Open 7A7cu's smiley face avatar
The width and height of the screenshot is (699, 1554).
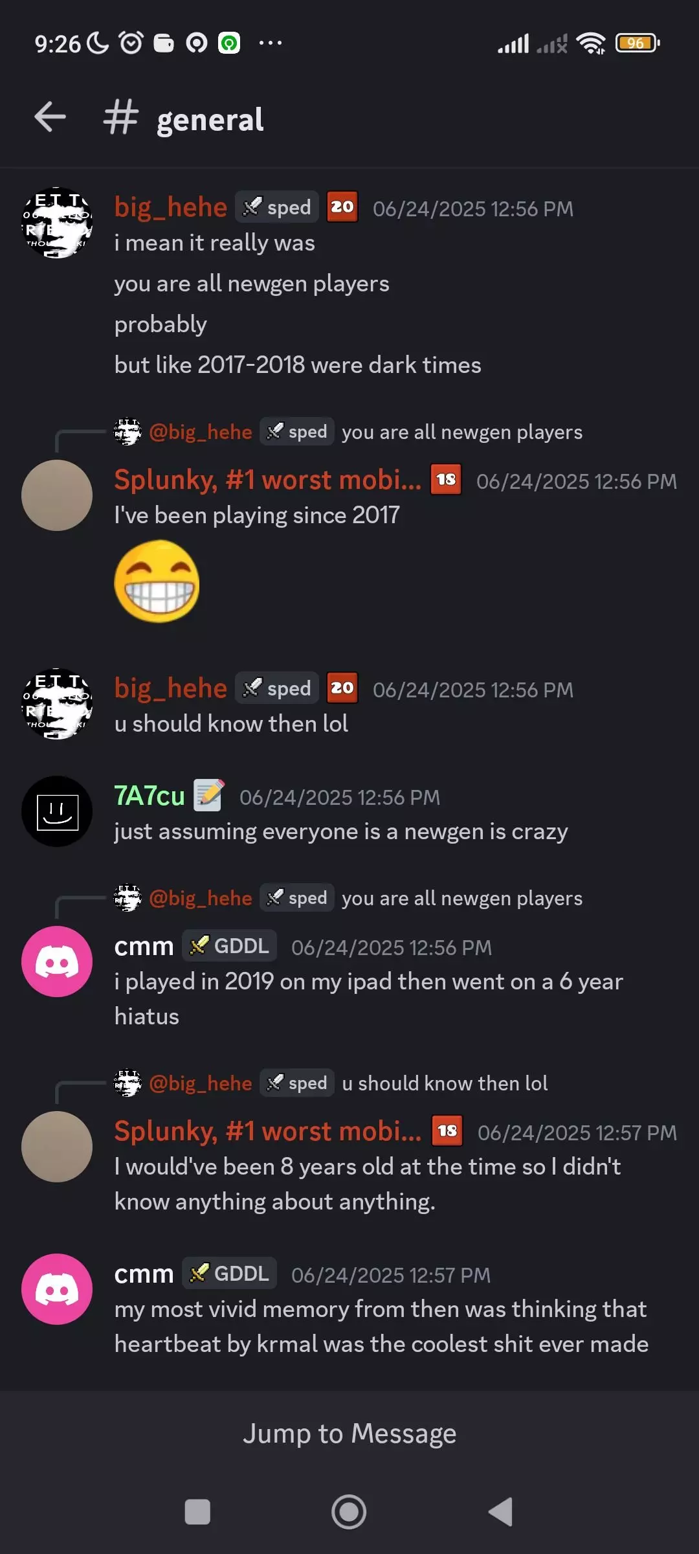57,811
